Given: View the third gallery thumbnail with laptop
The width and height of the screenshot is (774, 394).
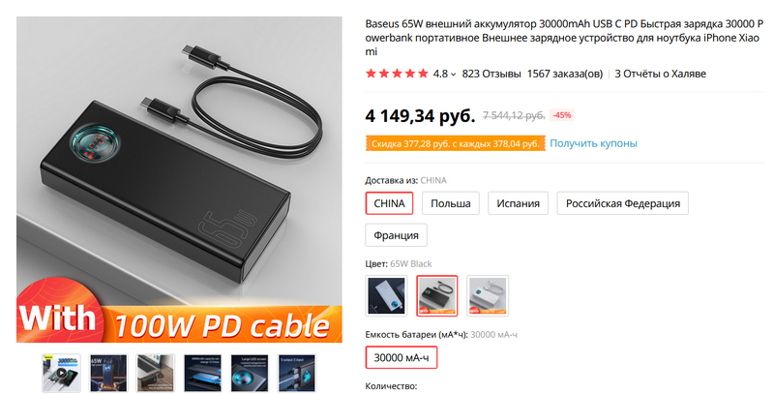Looking at the screenshot, I should pyautogui.click(x=156, y=374).
